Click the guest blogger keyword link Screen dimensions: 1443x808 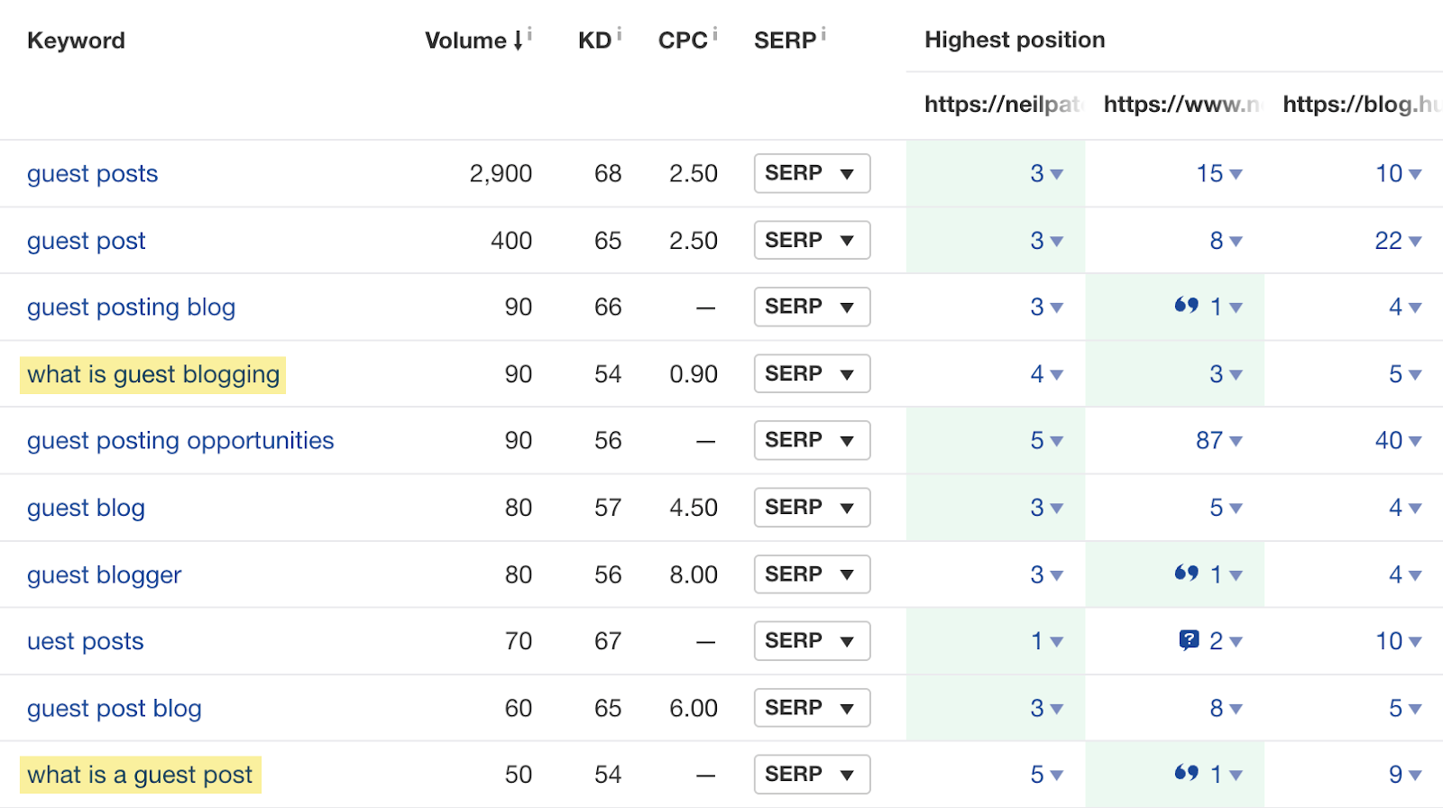[104, 574]
